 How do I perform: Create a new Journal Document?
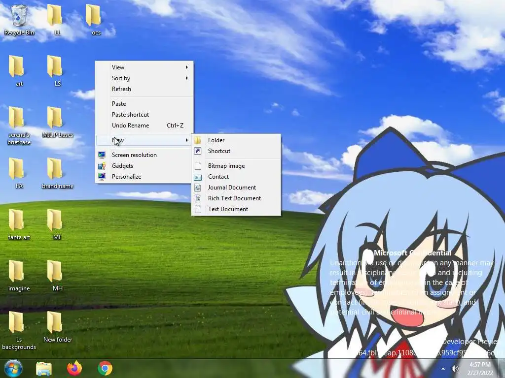[236, 188]
